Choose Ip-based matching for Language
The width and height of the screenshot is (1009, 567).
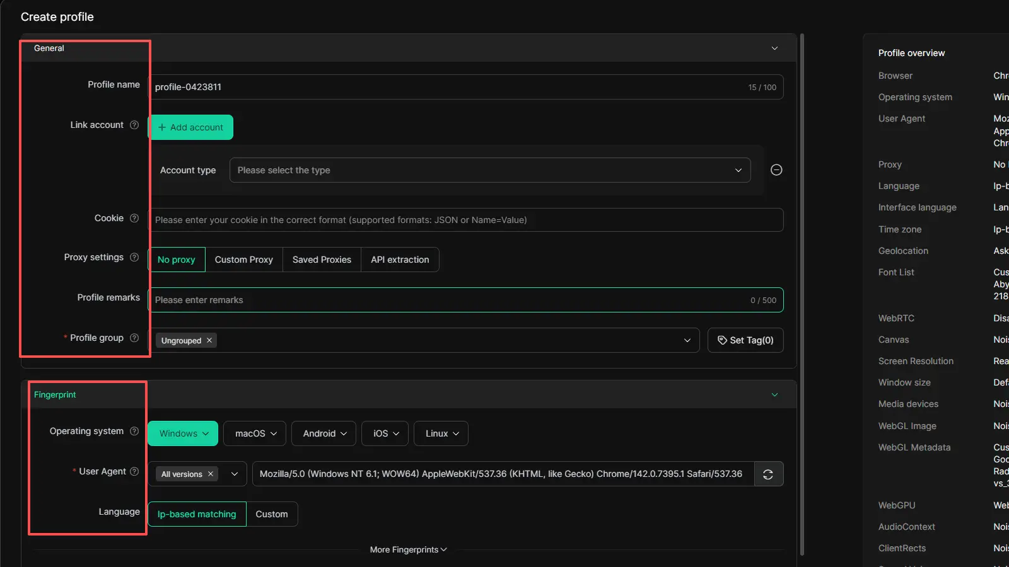[x=197, y=514]
